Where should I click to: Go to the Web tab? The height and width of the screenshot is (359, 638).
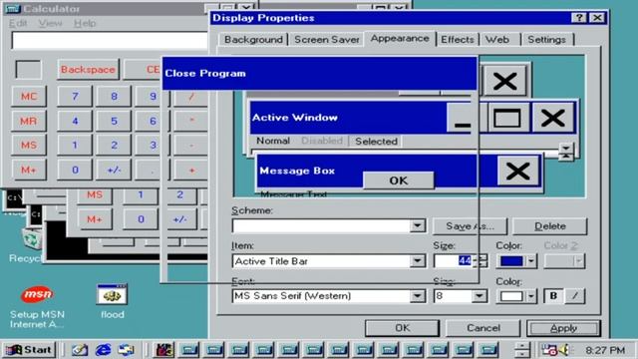[x=497, y=40]
